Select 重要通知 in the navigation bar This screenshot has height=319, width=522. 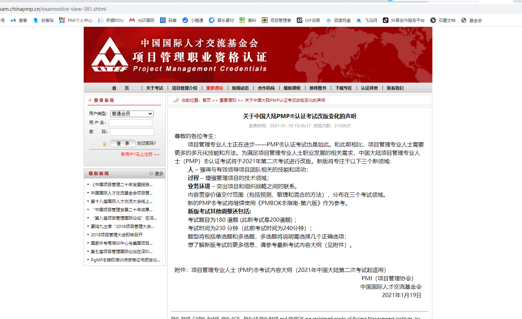point(215,88)
